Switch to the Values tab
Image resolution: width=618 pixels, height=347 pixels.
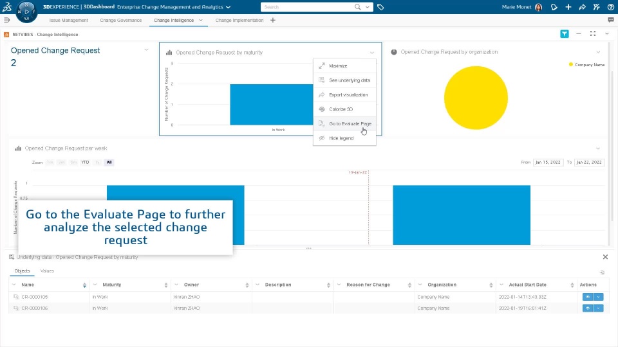[47, 271]
